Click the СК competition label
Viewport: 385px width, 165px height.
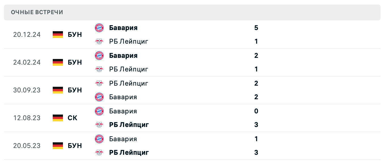73,118
